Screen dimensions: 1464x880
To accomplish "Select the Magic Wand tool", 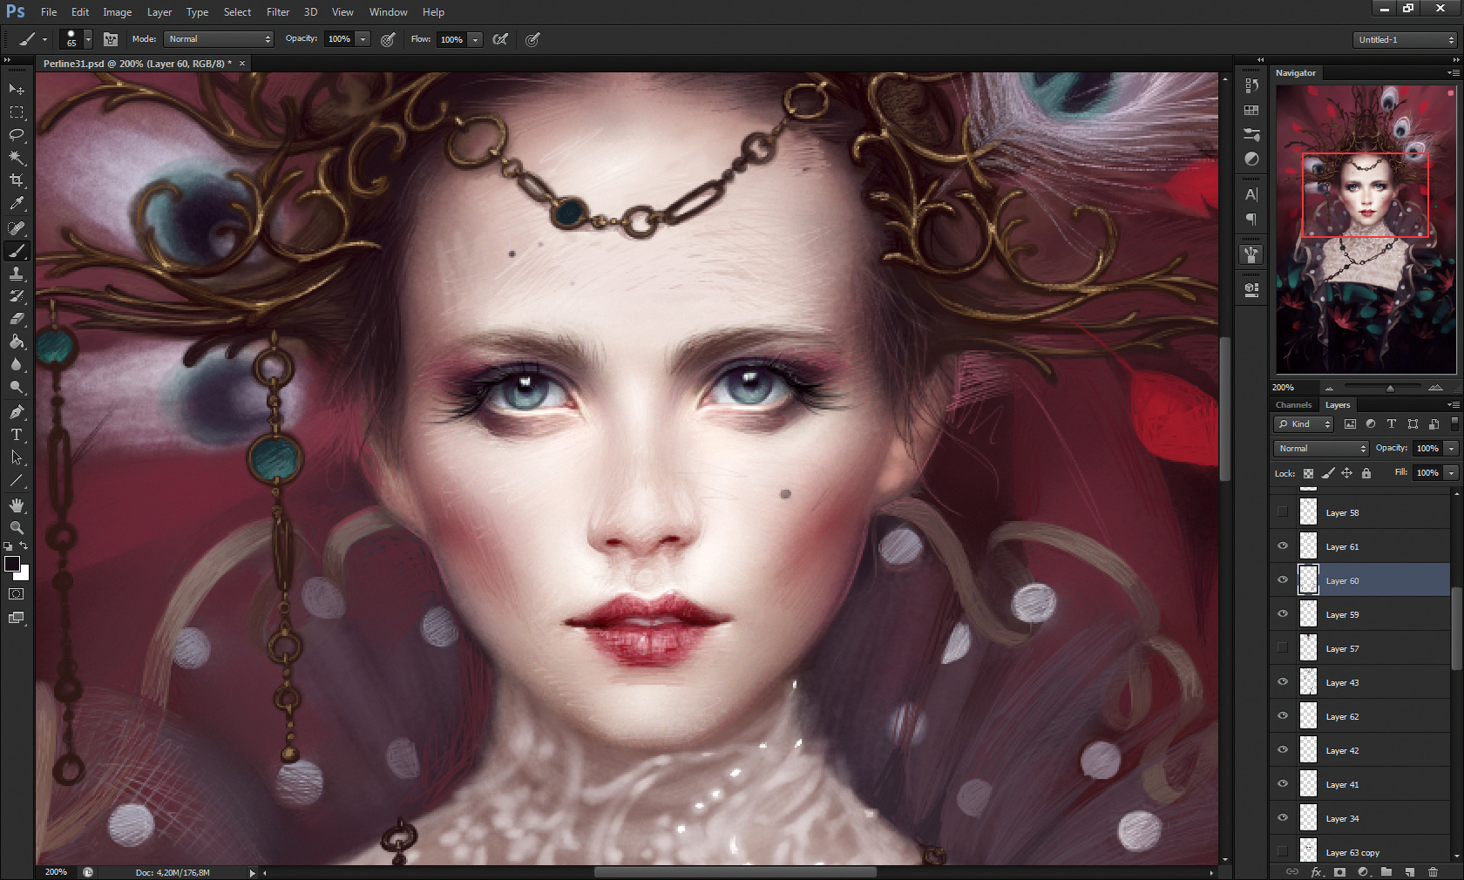I will (x=17, y=158).
